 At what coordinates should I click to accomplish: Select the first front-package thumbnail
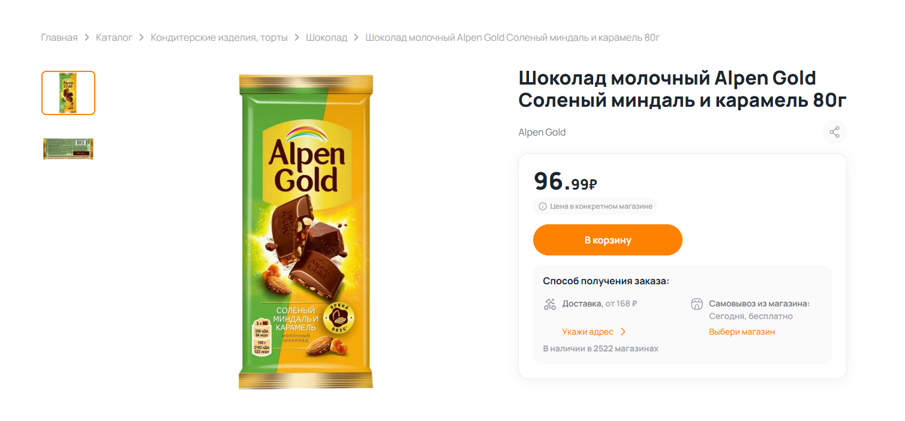pyautogui.click(x=68, y=93)
